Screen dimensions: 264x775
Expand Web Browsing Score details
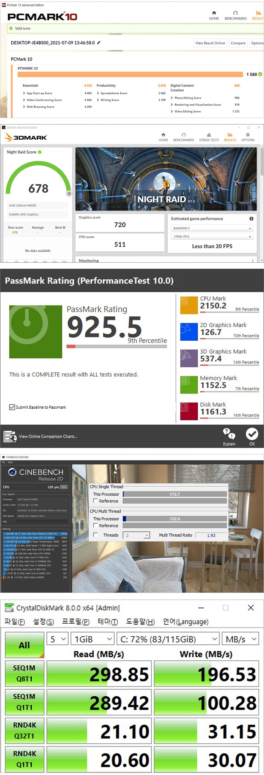(x=24, y=107)
